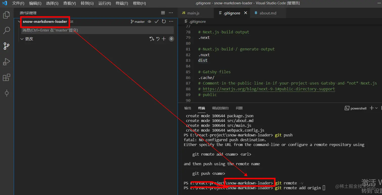Click '# Gatsby files' comment line
Viewport: 382px width, 195px height.
[214, 72]
